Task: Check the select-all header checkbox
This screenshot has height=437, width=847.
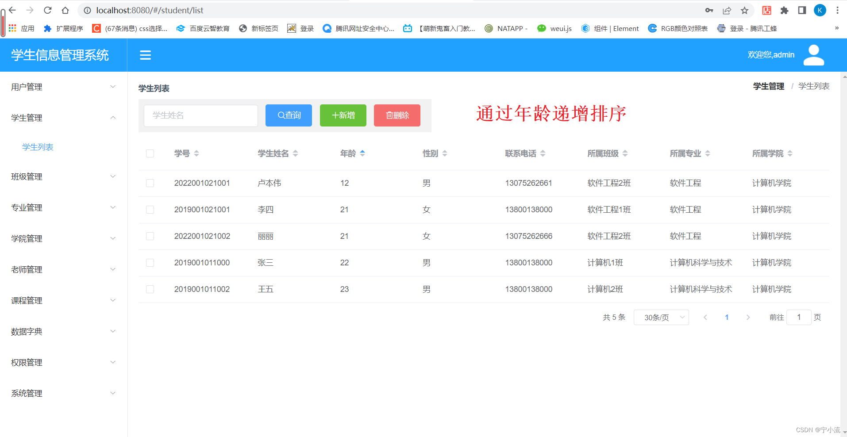Action: click(150, 153)
